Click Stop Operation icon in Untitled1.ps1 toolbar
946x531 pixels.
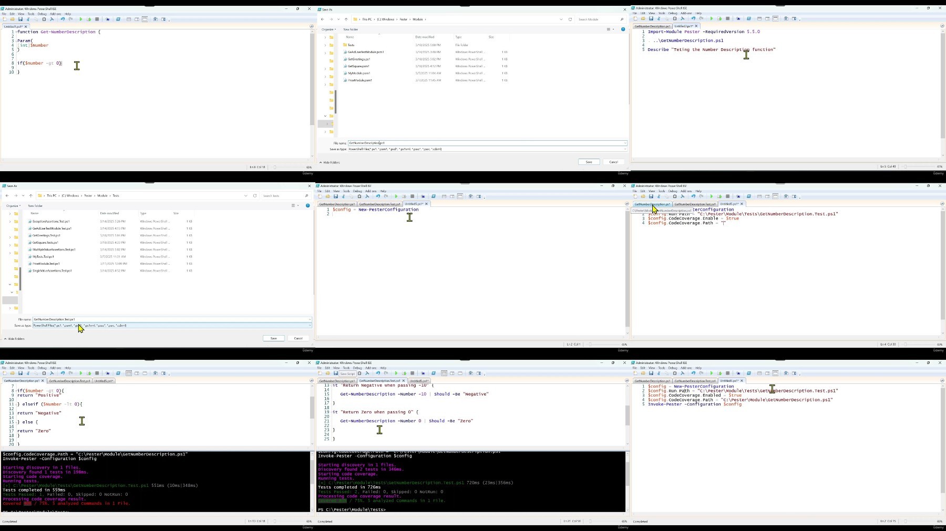coord(97,19)
